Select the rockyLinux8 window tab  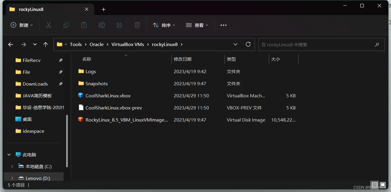click(50, 9)
